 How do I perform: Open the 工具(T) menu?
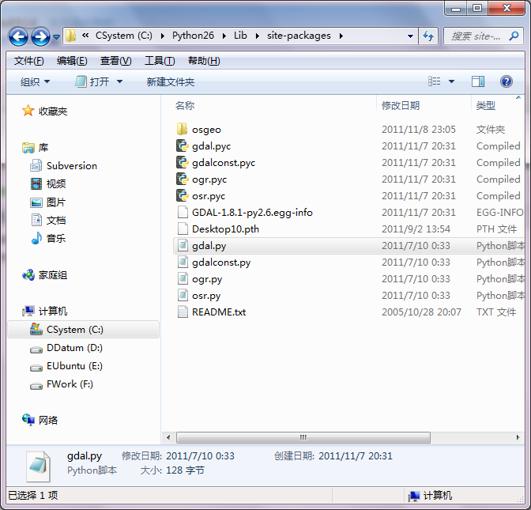[160, 61]
